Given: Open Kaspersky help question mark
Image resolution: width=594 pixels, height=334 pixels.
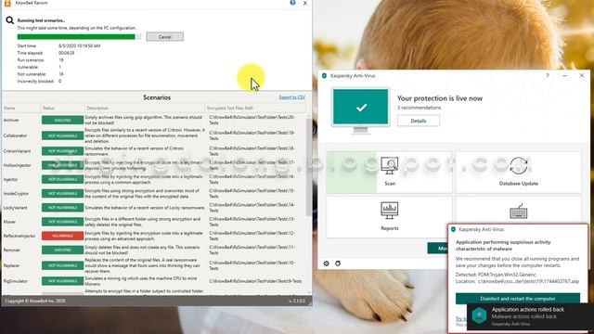Looking at the screenshot, I should pos(548,76).
